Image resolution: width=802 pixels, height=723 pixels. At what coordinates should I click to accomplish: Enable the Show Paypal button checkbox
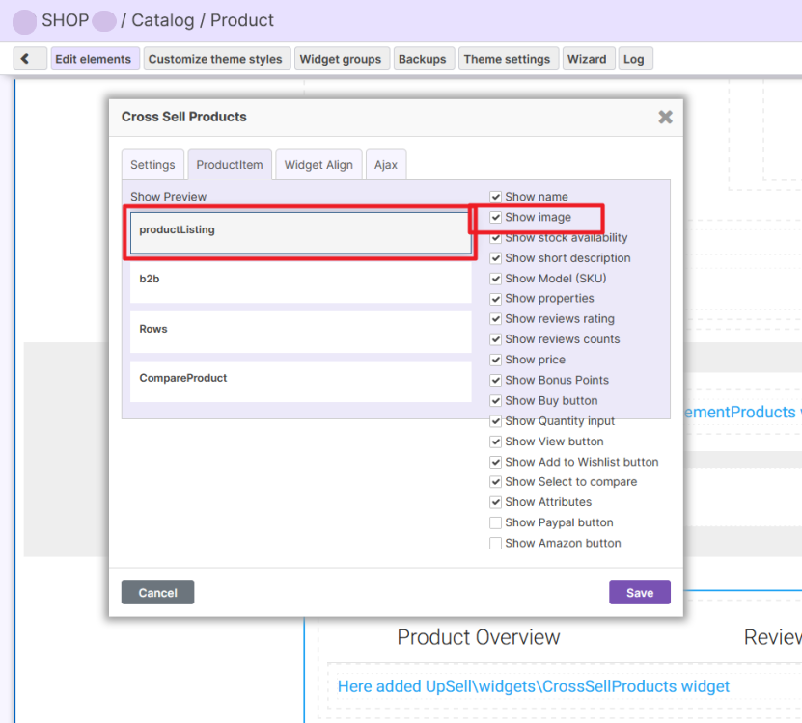click(x=496, y=522)
